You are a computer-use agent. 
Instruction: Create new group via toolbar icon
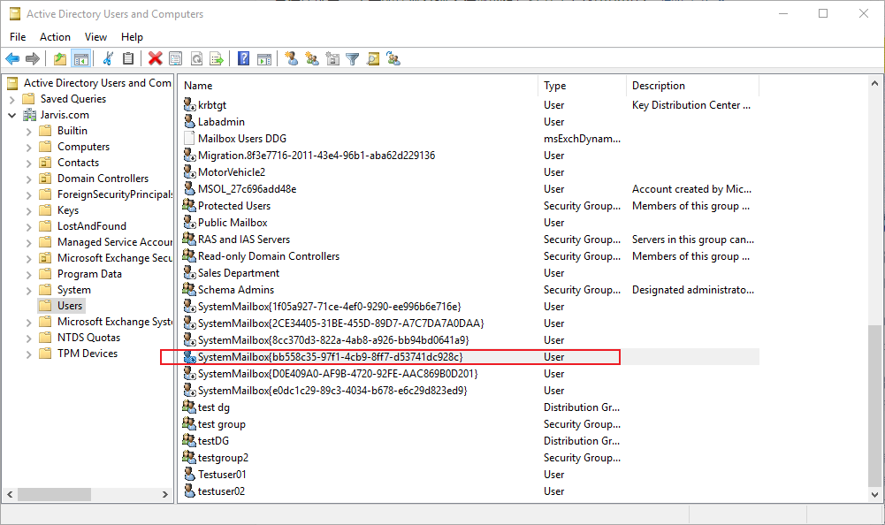(x=311, y=58)
